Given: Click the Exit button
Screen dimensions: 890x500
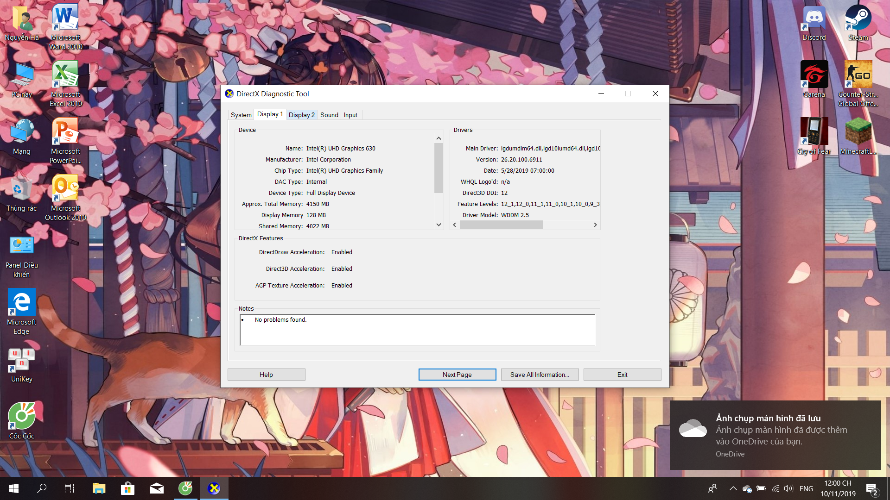Looking at the screenshot, I should pos(622,375).
